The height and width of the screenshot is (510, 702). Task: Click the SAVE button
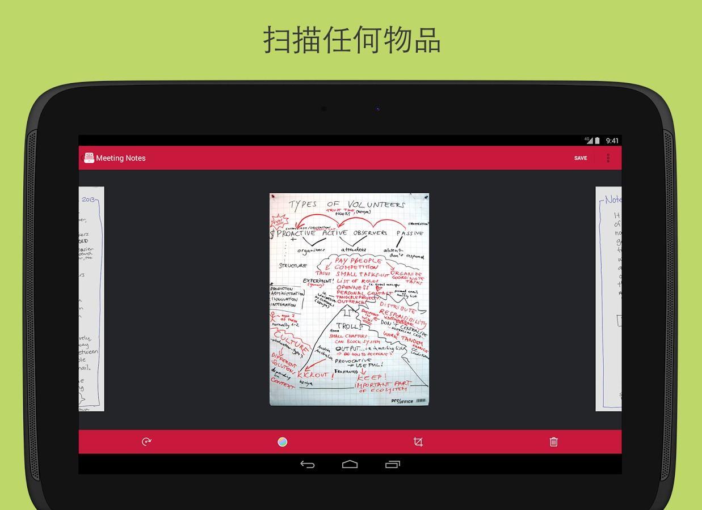click(581, 158)
